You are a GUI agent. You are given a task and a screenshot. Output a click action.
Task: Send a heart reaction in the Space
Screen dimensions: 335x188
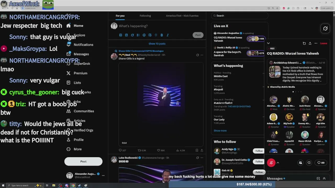click(x=309, y=163)
